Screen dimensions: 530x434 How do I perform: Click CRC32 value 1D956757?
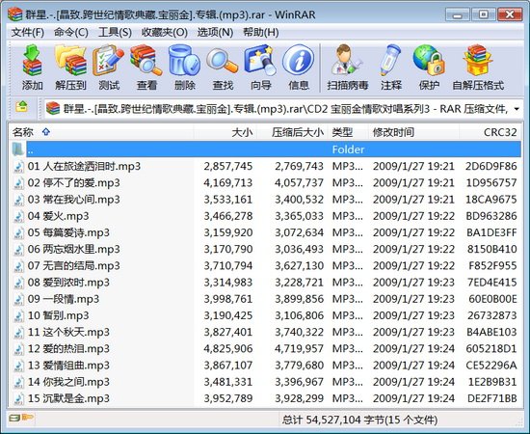click(491, 183)
